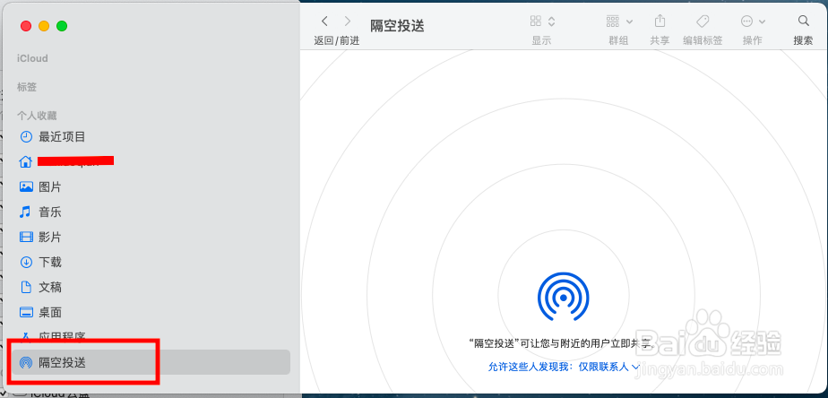Open the home folder in sidebar
This screenshot has width=828, height=398.
point(151,161)
